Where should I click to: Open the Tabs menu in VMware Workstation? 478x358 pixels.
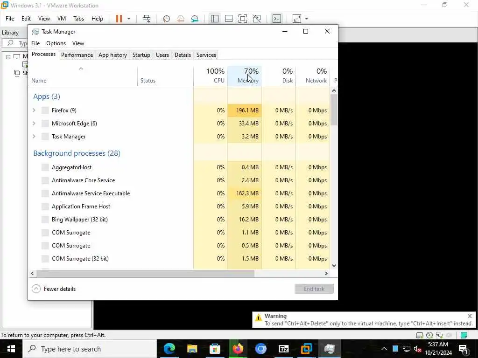[78, 19]
